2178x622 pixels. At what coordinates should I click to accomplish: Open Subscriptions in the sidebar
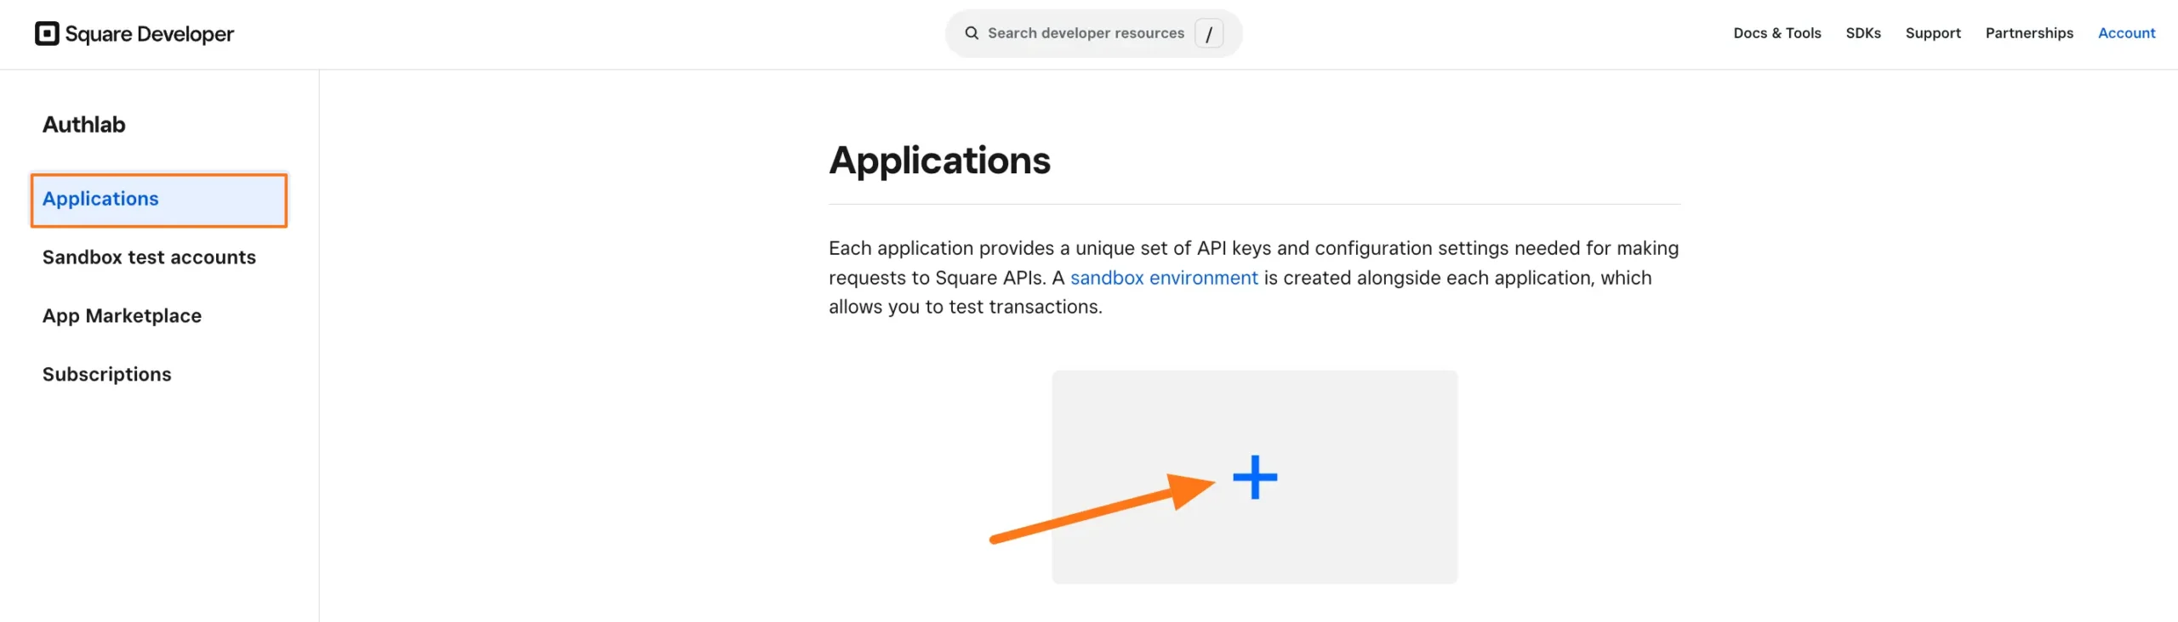(x=106, y=375)
